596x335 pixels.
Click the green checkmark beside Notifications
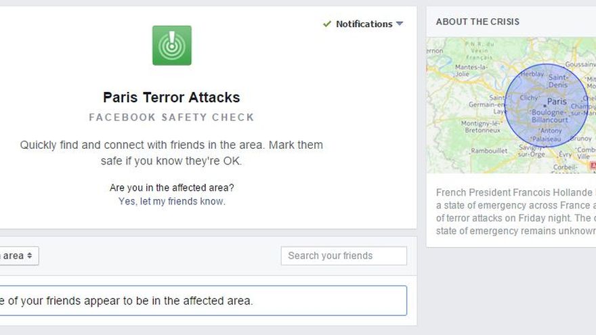tap(328, 24)
